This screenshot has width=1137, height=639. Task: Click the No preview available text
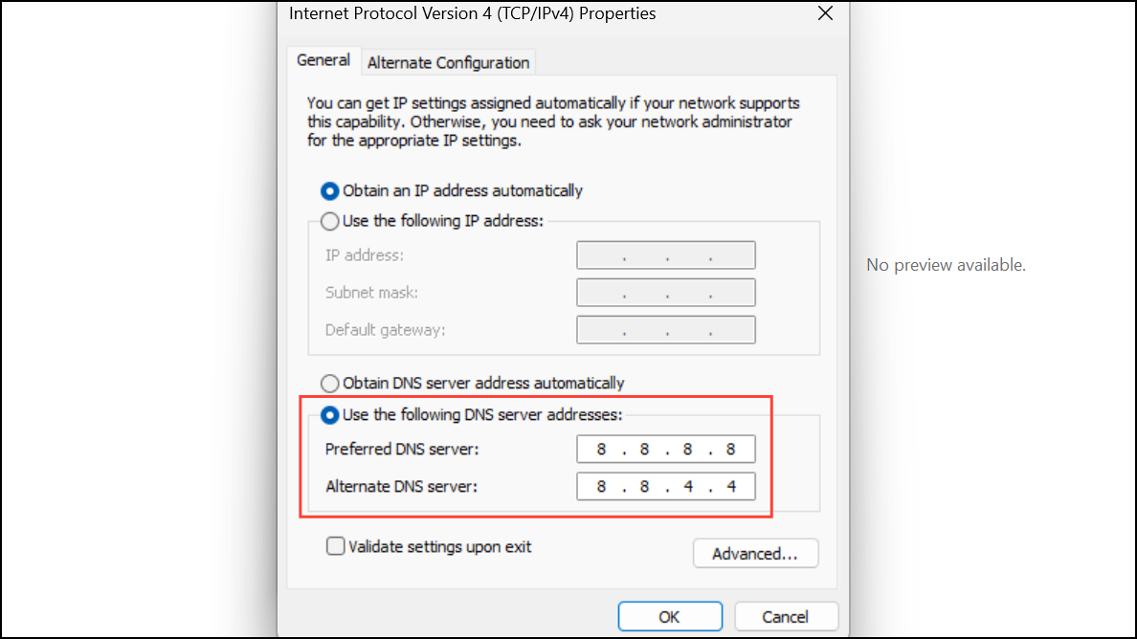pyautogui.click(x=946, y=265)
